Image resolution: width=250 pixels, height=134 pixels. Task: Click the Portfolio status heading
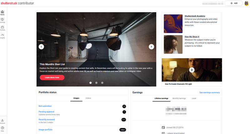point(47,92)
